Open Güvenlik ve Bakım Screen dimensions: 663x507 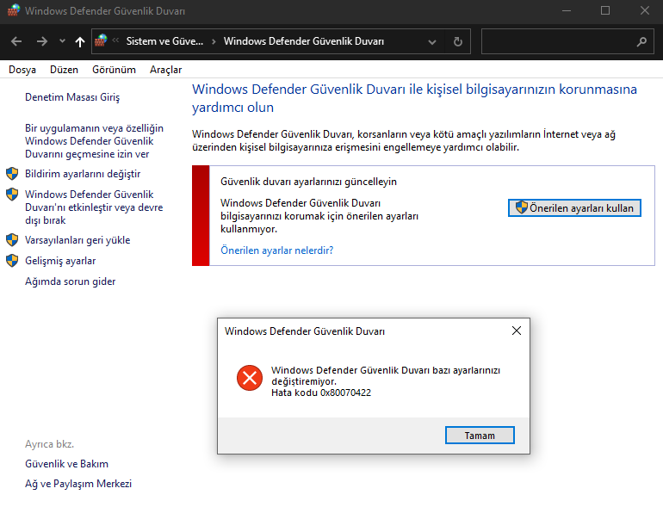pyautogui.click(x=66, y=464)
